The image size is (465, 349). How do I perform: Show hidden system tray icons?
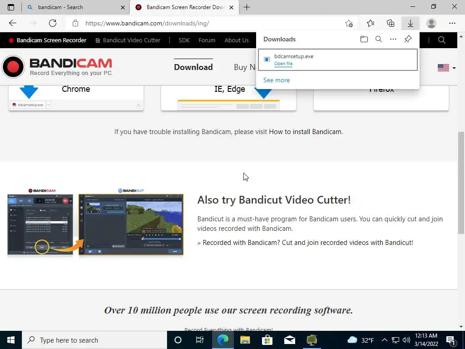(384, 340)
